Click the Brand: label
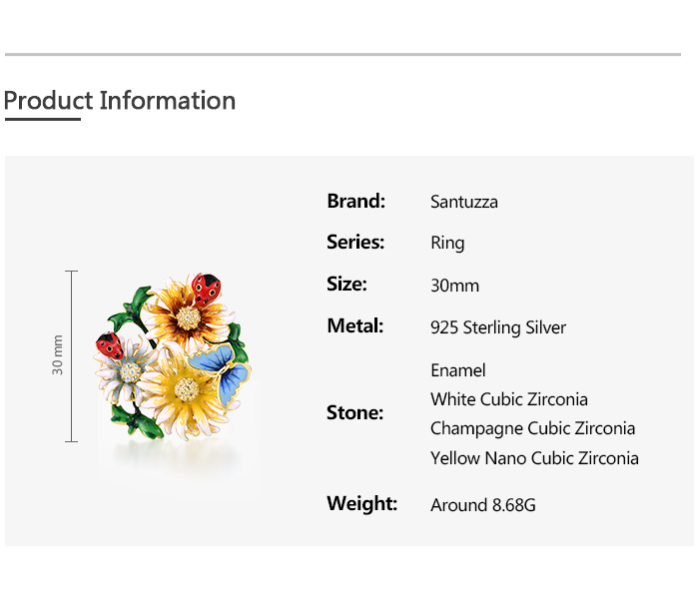 click(355, 201)
